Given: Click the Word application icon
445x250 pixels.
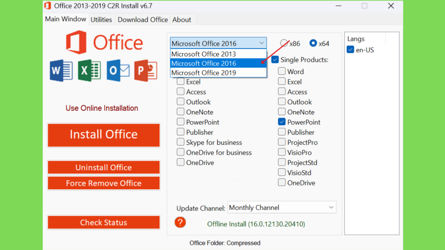Looking at the screenshot, I should coord(61,70).
